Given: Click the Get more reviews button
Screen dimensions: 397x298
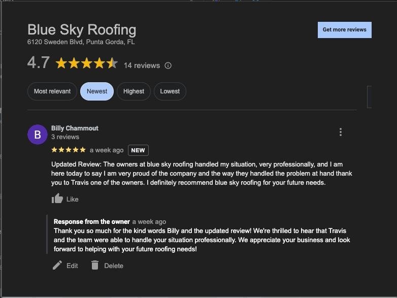Looking at the screenshot, I should (345, 30).
